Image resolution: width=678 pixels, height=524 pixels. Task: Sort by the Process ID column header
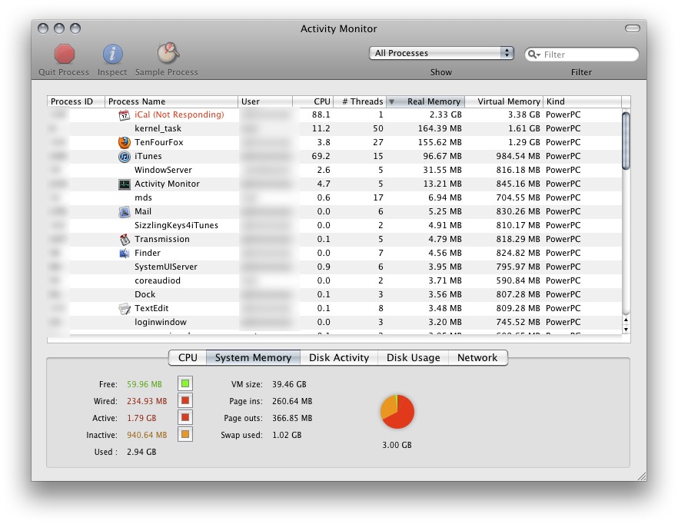[75, 101]
